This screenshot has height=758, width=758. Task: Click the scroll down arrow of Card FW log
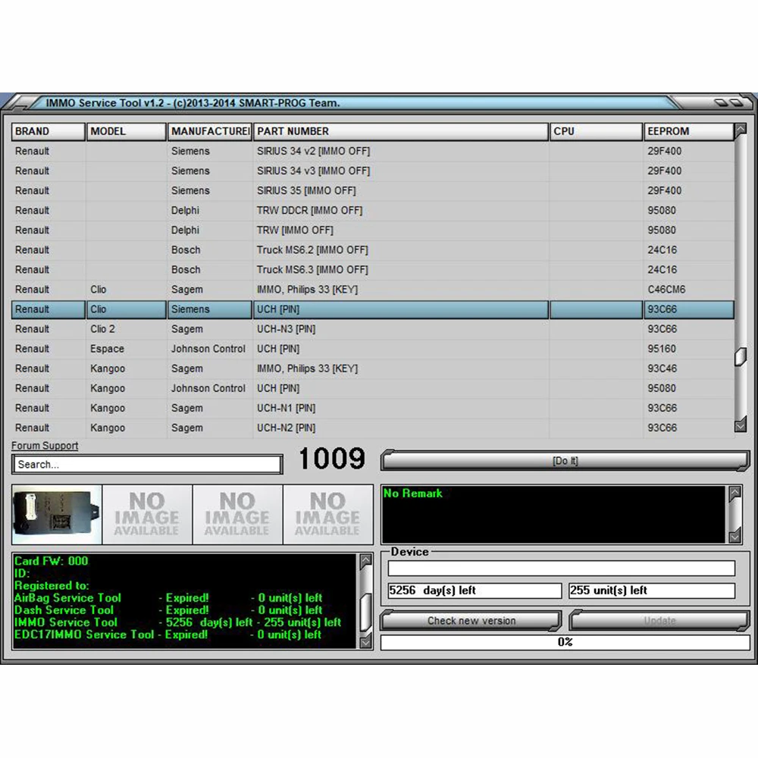click(366, 641)
